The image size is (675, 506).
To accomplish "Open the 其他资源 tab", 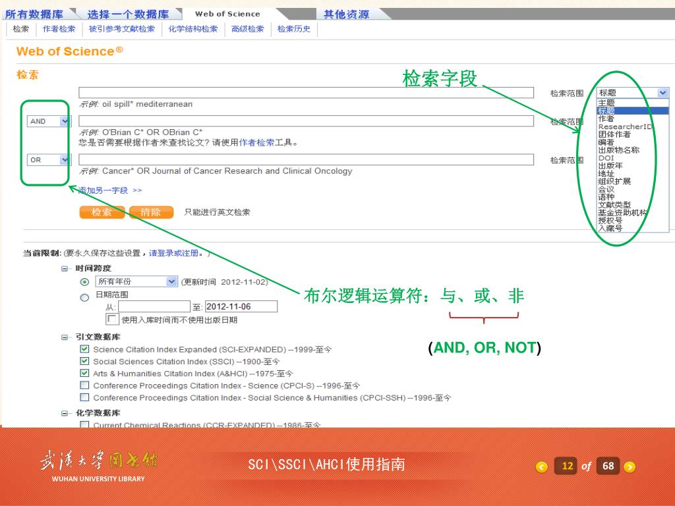I will coord(346,14).
